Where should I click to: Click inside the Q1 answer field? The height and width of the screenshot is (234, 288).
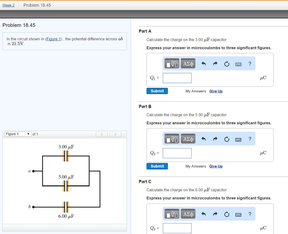point(177,78)
